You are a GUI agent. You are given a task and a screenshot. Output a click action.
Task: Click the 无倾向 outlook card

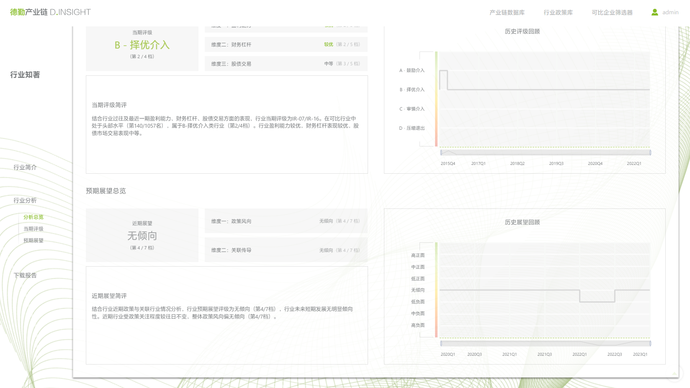click(x=142, y=235)
